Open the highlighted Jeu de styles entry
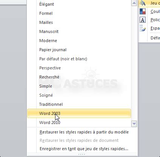The width and height of the screenshot is (160, 157). click(149, 3)
